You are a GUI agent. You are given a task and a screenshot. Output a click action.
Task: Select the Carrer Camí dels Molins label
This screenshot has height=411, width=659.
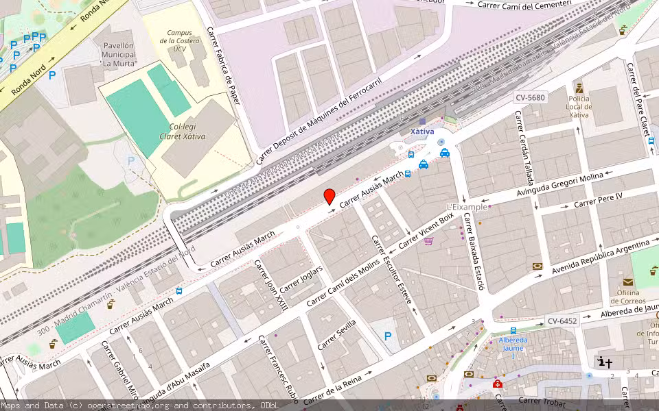tap(343, 282)
